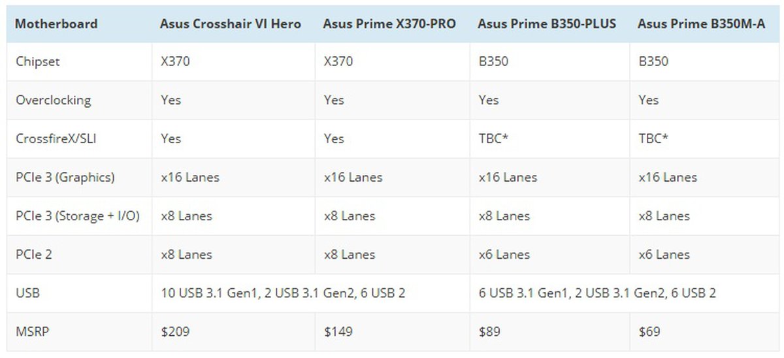Click the $149 price cell
Image resolution: width=784 pixels, height=358 pixels.
(338, 332)
